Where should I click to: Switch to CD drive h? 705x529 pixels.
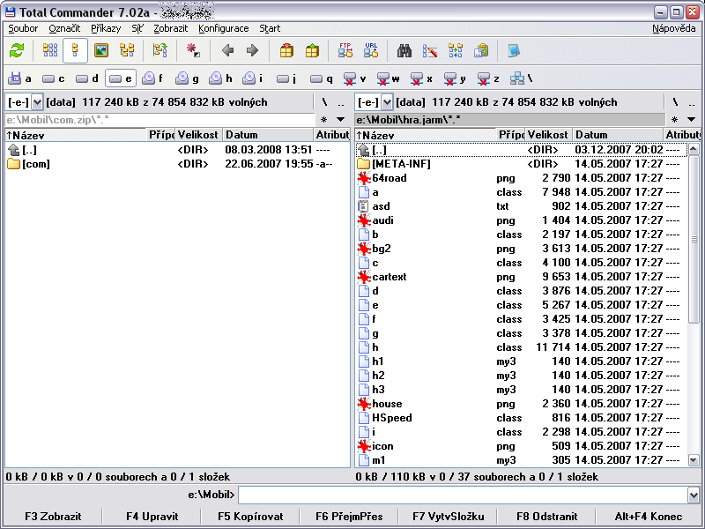pyautogui.click(x=221, y=78)
